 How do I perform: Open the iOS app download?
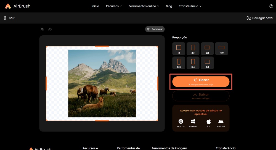(209, 123)
